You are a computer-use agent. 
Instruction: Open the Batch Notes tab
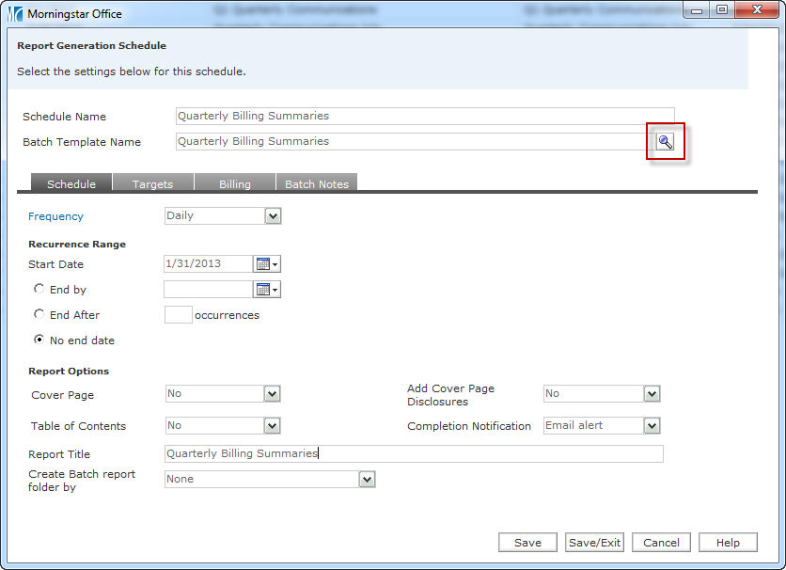pyautogui.click(x=317, y=184)
